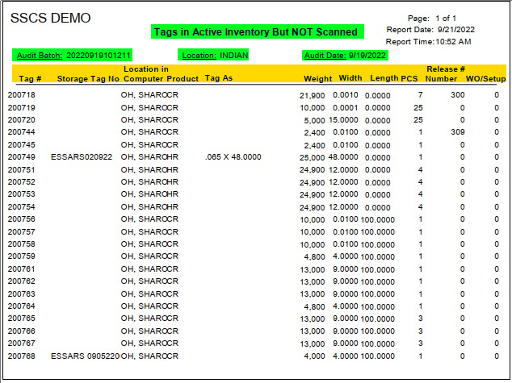Click weight 4,000 in row 200768
This screenshot has width=512, height=383.
[x=314, y=356]
